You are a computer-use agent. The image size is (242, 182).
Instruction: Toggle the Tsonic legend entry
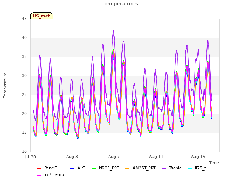172,168
